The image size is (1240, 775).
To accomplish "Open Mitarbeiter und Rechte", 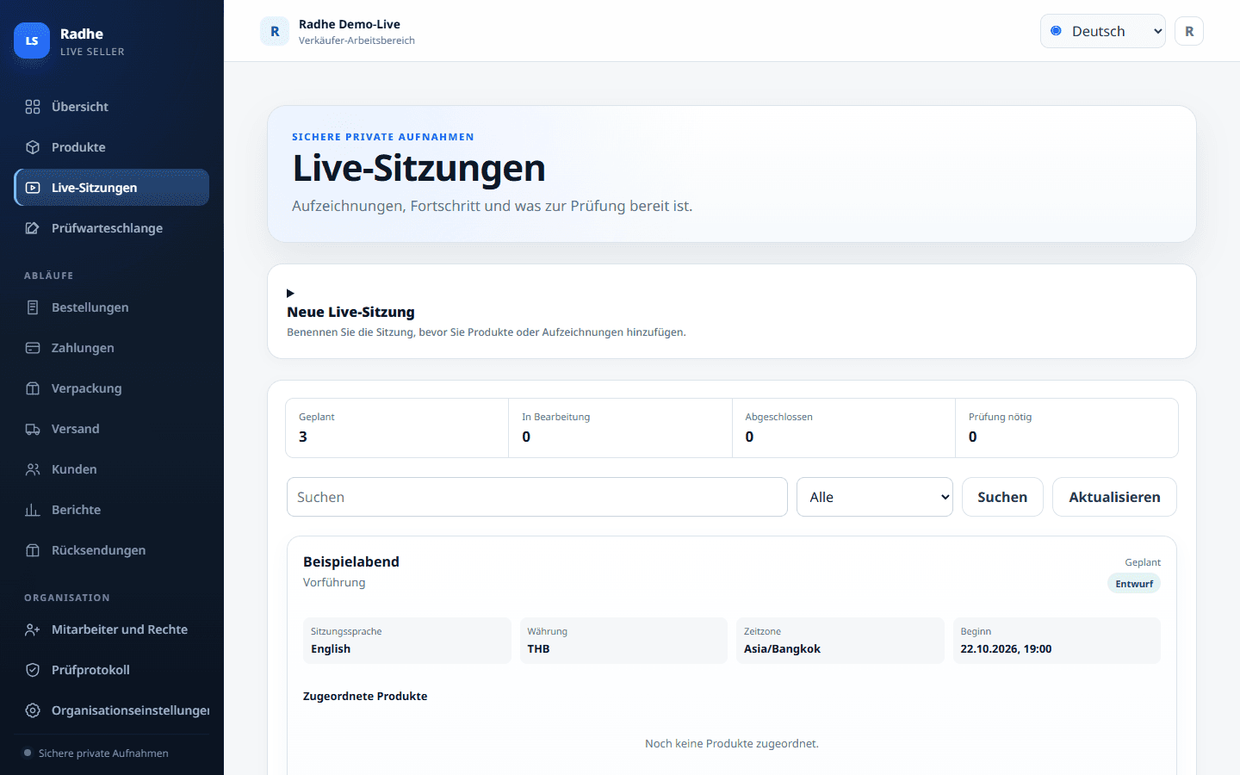I will [111, 629].
